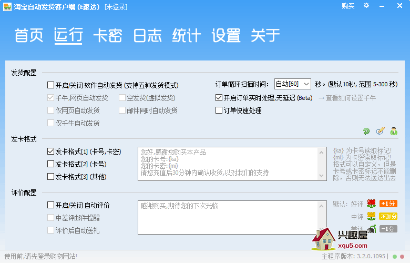Click the red status indicator dot

tap(402, 257)
